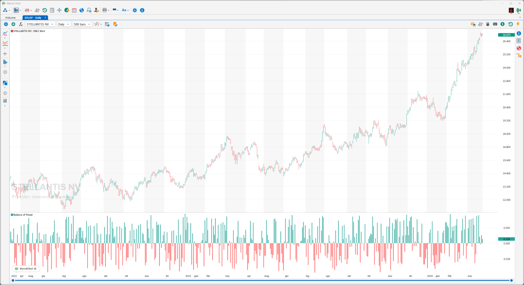
Task: Switch to the Welcome tab
Action: coord(10,18)
